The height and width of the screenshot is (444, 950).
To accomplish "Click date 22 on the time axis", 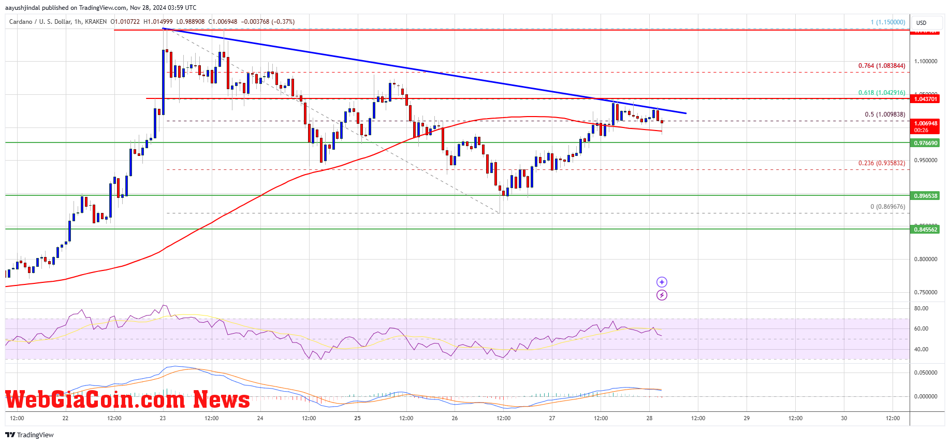I will [65, 418].
